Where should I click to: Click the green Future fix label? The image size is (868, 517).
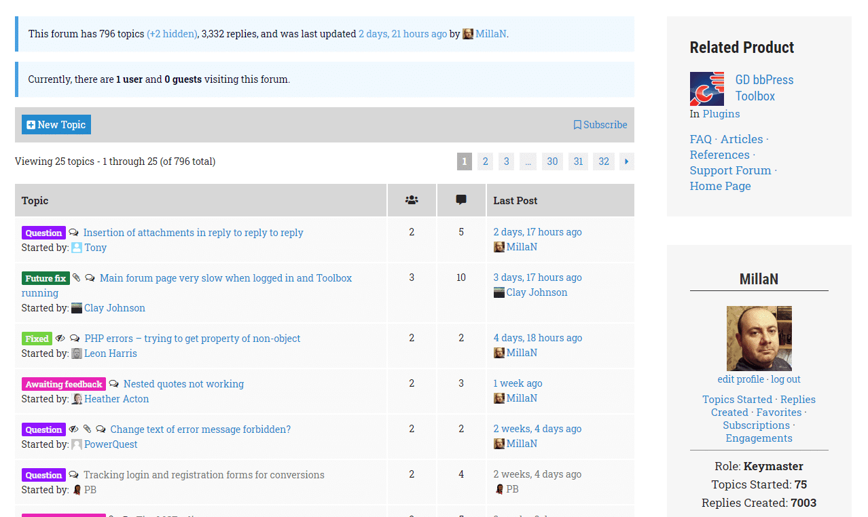pos(46,278)
